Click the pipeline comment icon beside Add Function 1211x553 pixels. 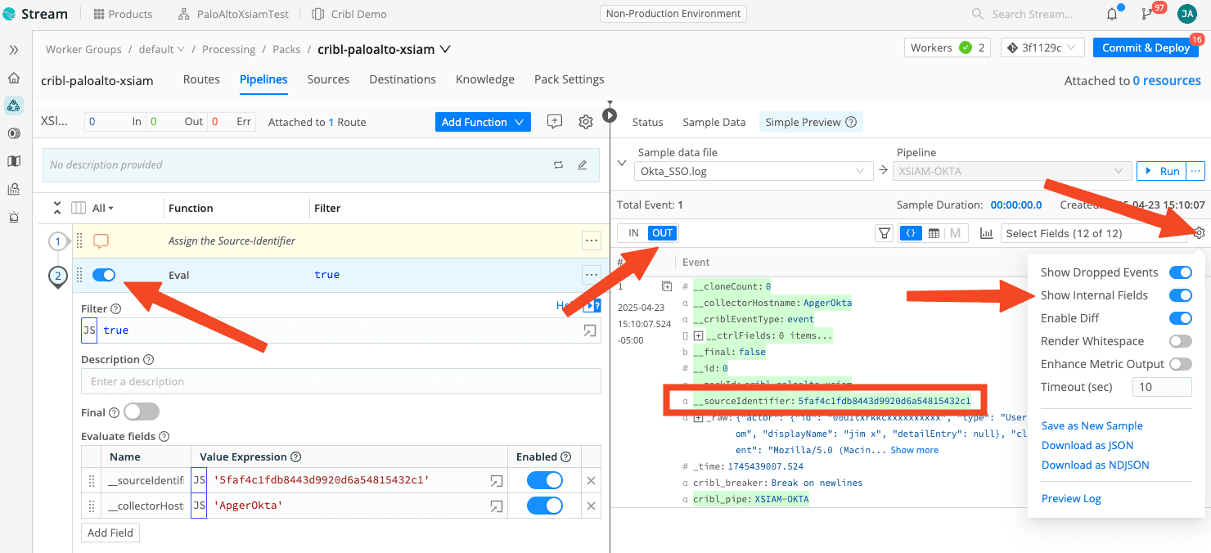coord(555,122)
